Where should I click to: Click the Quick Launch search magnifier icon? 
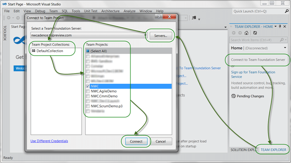tap(286, 11)
